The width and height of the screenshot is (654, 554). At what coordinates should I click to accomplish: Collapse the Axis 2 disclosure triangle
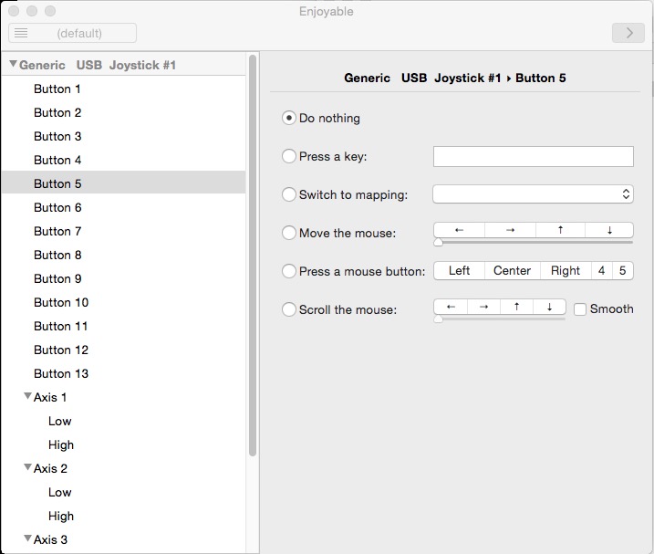(x=28, y=467)
